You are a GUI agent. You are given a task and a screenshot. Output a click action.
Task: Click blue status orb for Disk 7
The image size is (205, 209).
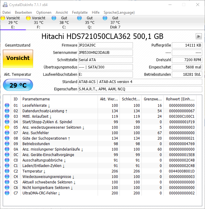[105, 18]
